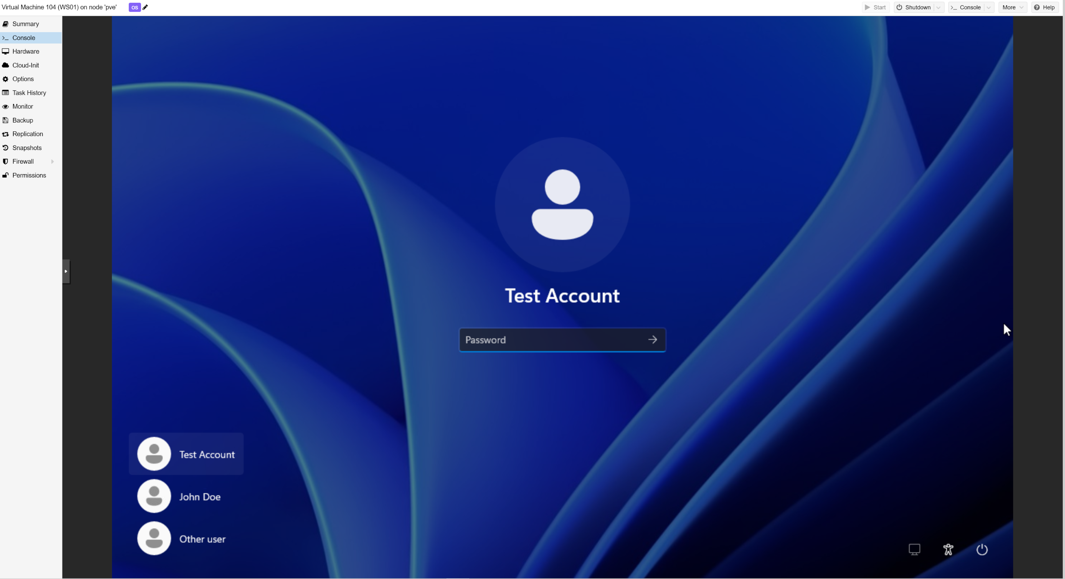Viewport: 1065px width, 579px height.
Task: Click the Other user avatar icon
Action: pos(154,538)
